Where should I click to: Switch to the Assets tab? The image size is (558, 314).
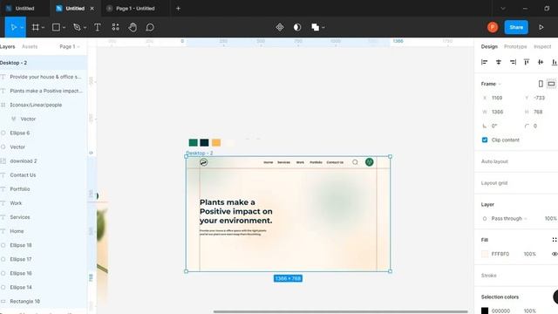[30, 46]
